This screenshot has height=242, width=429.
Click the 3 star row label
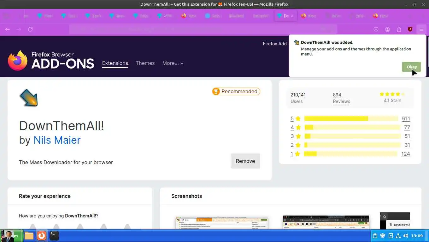(x=296, y=136)
